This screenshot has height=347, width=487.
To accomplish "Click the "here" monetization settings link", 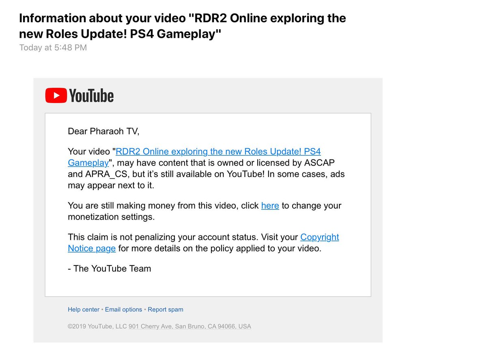I will pyautogui.click(x=270, y=206).
